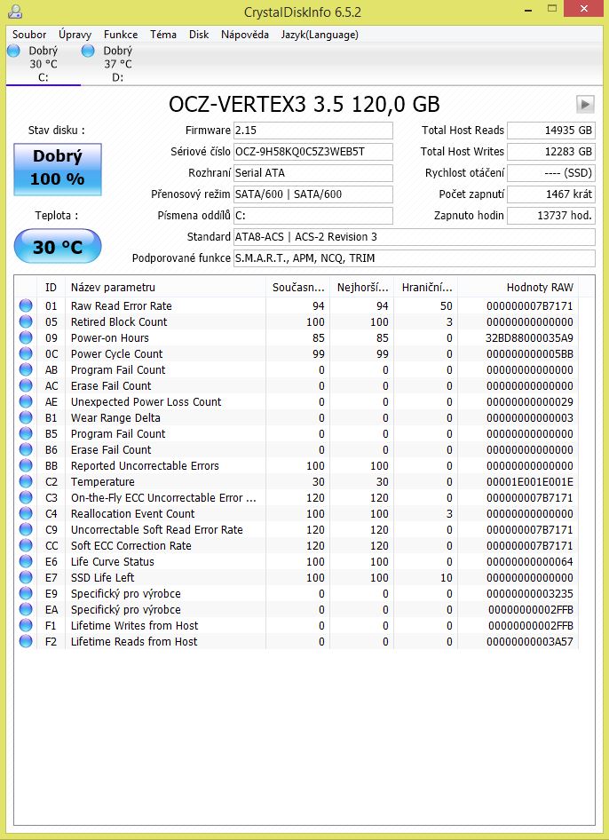This screenshot has height=840, width=609.
Task: Click the Přenosový režim SATA/600 field
Action: point(313,194)
